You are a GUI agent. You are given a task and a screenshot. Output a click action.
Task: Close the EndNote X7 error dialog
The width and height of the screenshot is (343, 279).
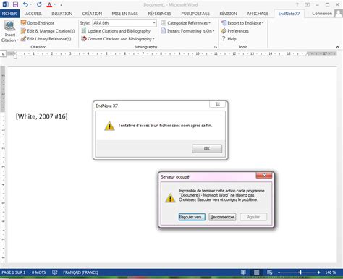pos(218,104)
